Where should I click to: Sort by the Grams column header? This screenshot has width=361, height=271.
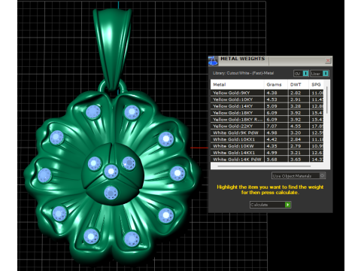point(275,84)
